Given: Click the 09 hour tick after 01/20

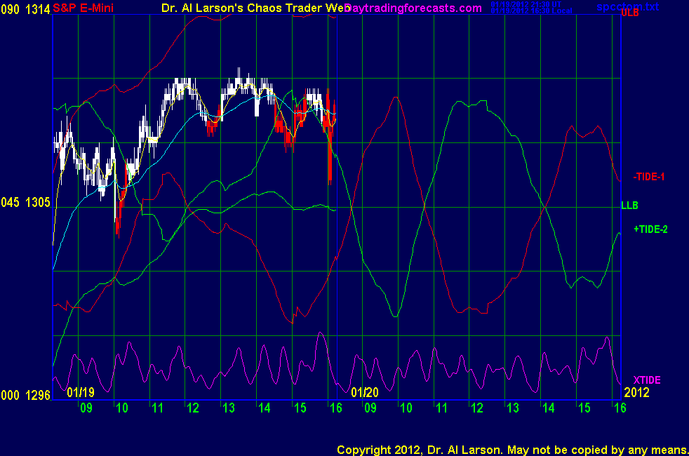Looking at the screenshot, I should (369, 408).
